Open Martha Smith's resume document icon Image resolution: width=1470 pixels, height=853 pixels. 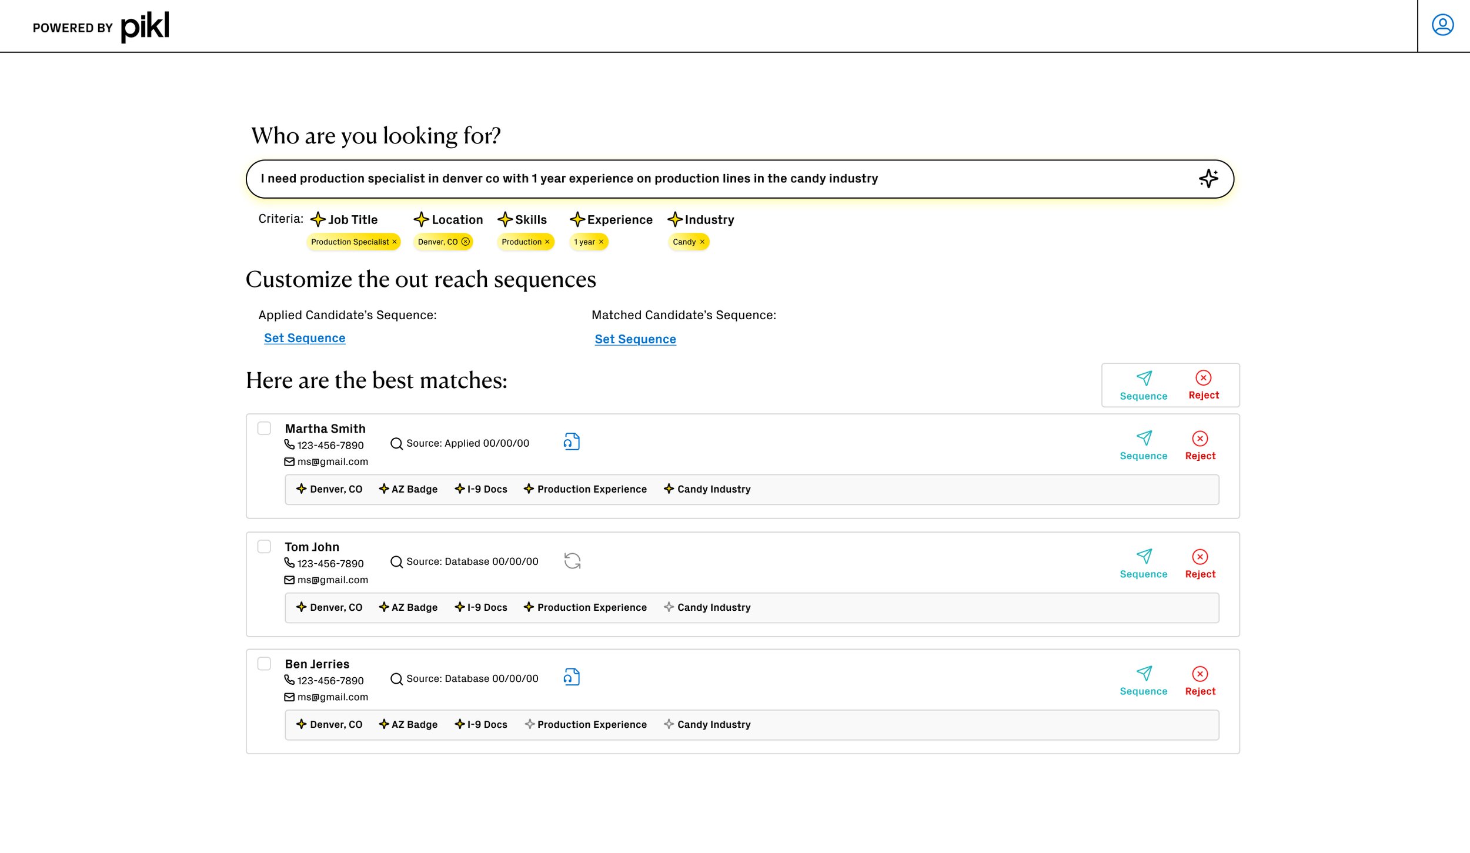pos(572,441)
